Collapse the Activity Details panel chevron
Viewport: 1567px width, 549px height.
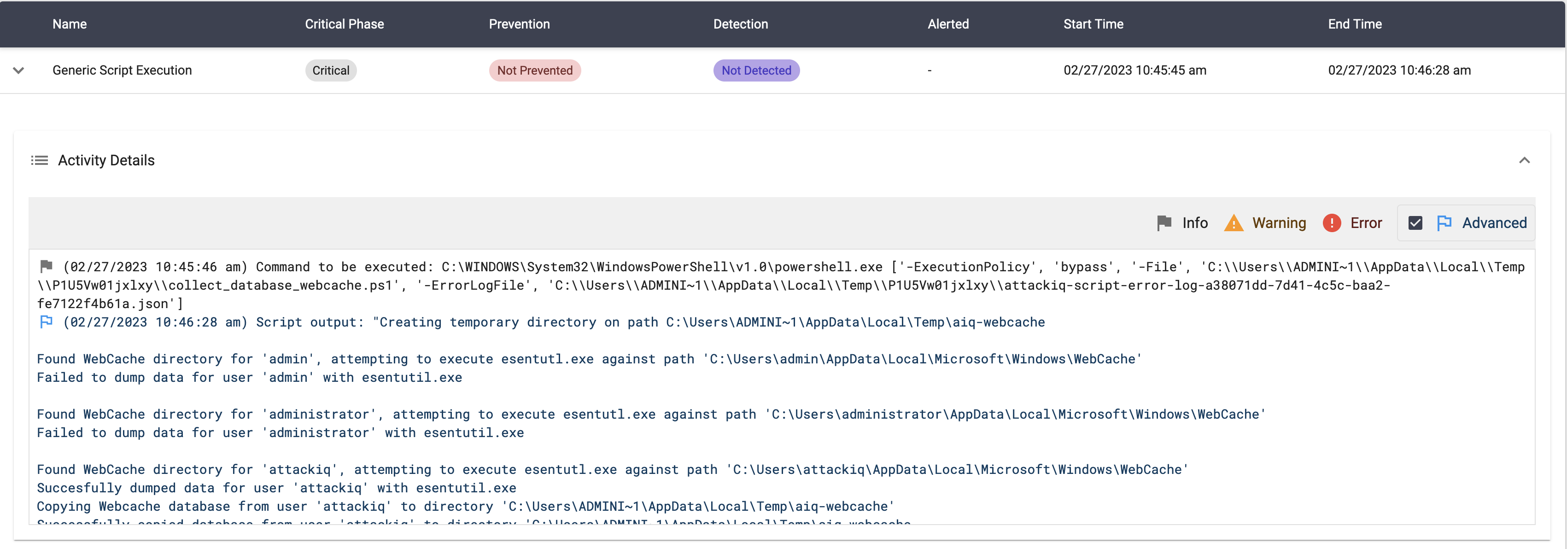[x=1524, y=160]
